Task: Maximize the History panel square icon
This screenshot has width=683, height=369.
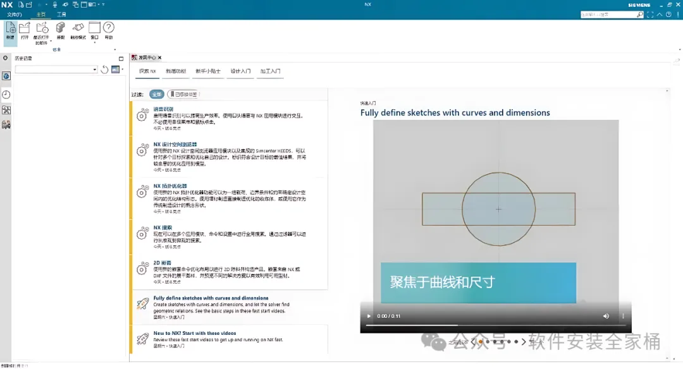Action: click(121, 58)
